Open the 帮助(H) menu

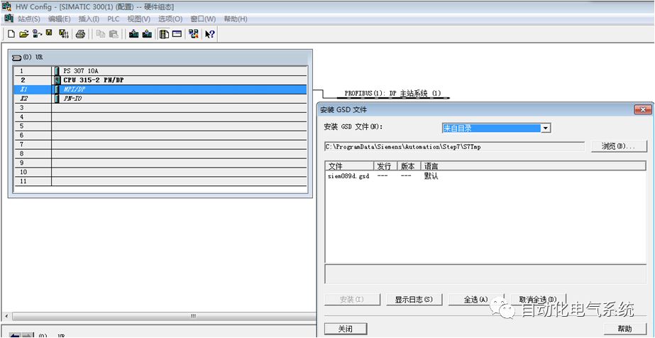pyautogui.click(x=236, y=19)
